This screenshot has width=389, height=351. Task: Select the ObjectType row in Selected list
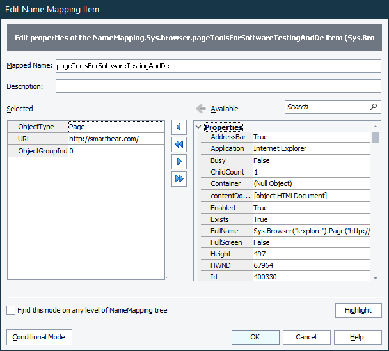(86, 127)
